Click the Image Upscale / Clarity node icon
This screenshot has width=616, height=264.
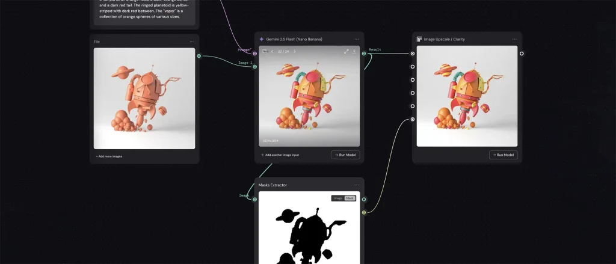pyautogui.click(x=419, y=39)
